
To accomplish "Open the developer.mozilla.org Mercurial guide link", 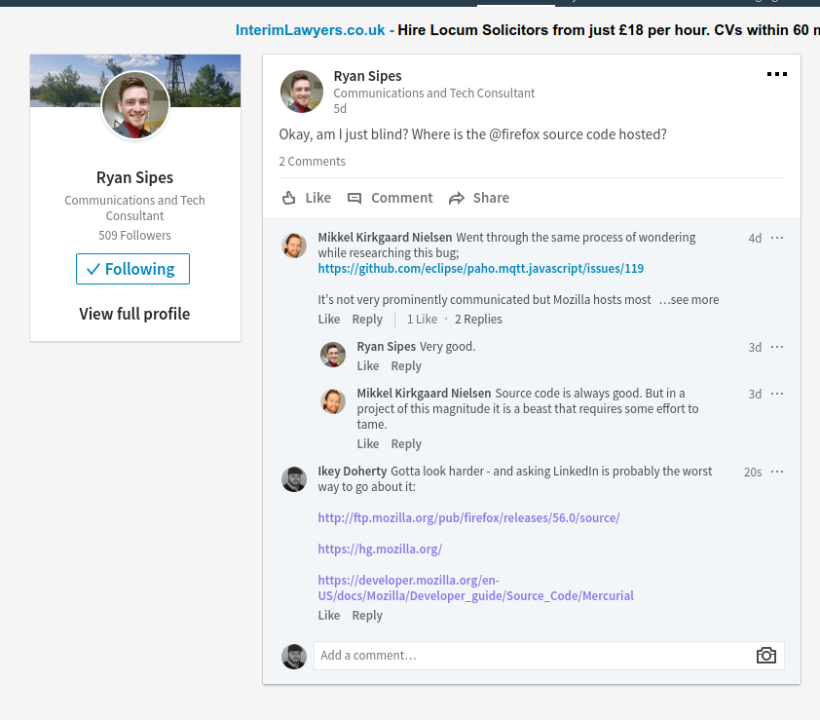I will point(475,588).
